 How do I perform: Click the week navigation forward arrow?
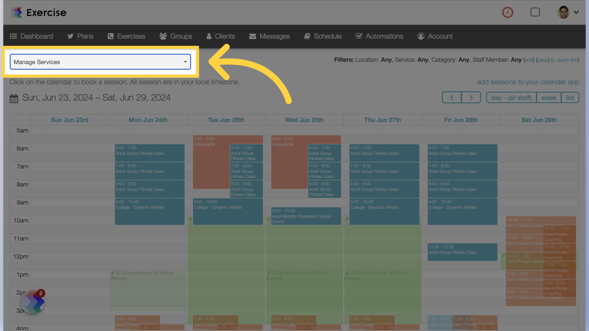pyautogui.click(x=471, y=97)
